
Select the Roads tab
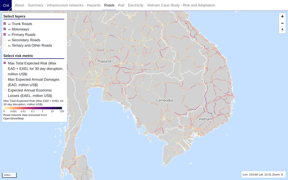pos(109,5)
